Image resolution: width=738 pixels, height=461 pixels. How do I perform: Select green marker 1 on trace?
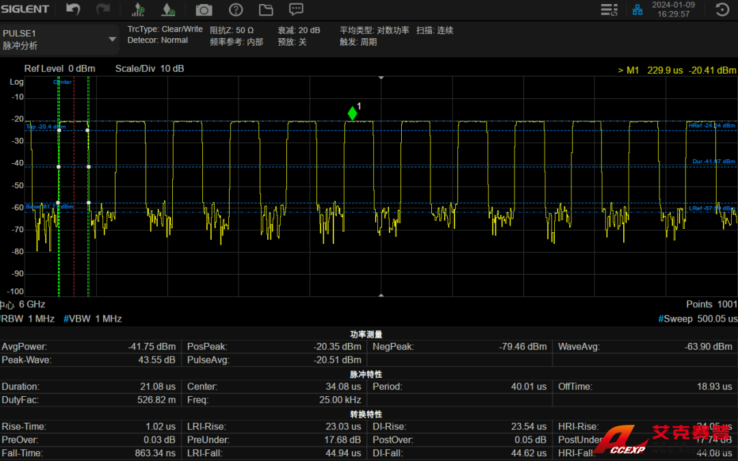point(353,113)
